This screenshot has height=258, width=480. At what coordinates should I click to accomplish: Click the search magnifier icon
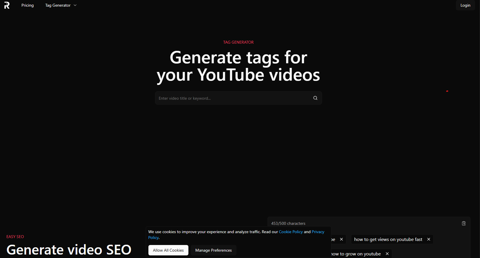(315, 98)
